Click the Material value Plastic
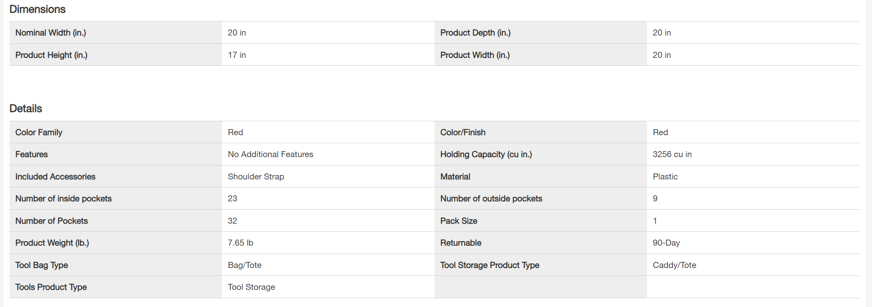 point(665,177)
